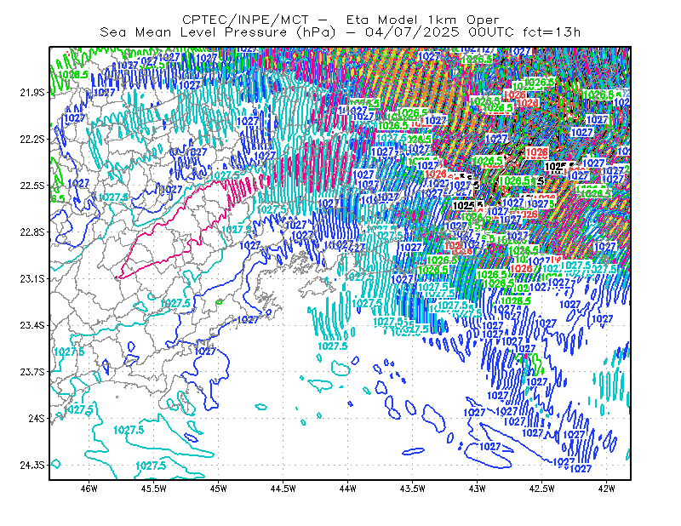Select the 23.4S latitude axis label
The width and height of the screenshot is (681, 526).
(x=32, y=325)
